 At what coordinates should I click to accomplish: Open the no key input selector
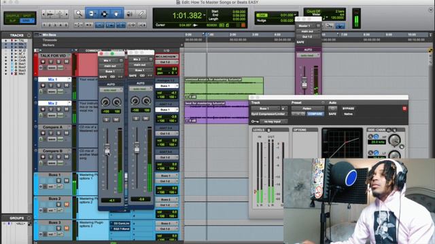click(x=273, y=121)
